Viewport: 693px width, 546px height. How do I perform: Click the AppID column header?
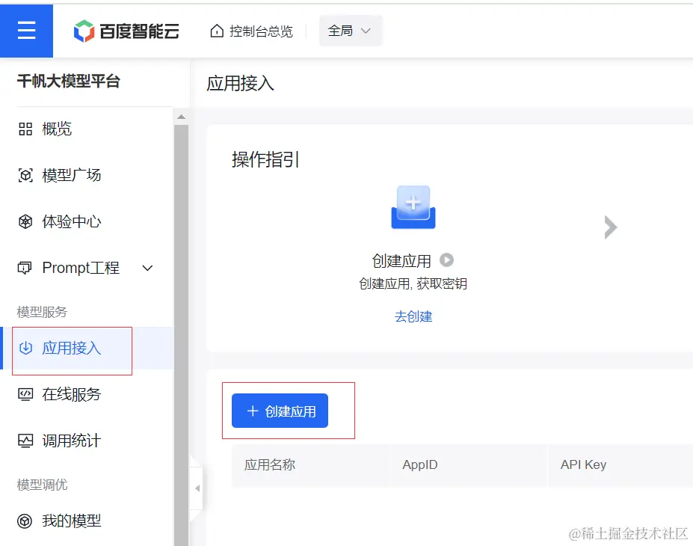(x=420, y=464)
